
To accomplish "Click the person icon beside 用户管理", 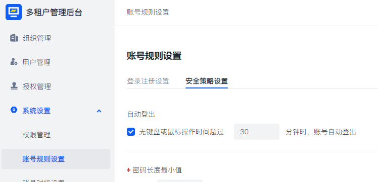I will pyautogui.click(x=14, y=62).
